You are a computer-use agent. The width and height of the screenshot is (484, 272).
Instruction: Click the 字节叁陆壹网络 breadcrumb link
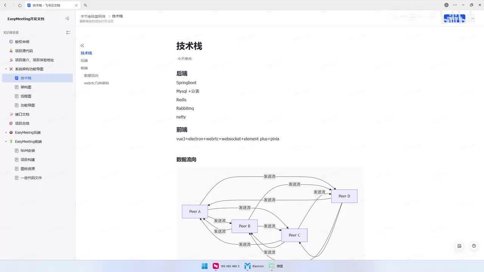93,16
